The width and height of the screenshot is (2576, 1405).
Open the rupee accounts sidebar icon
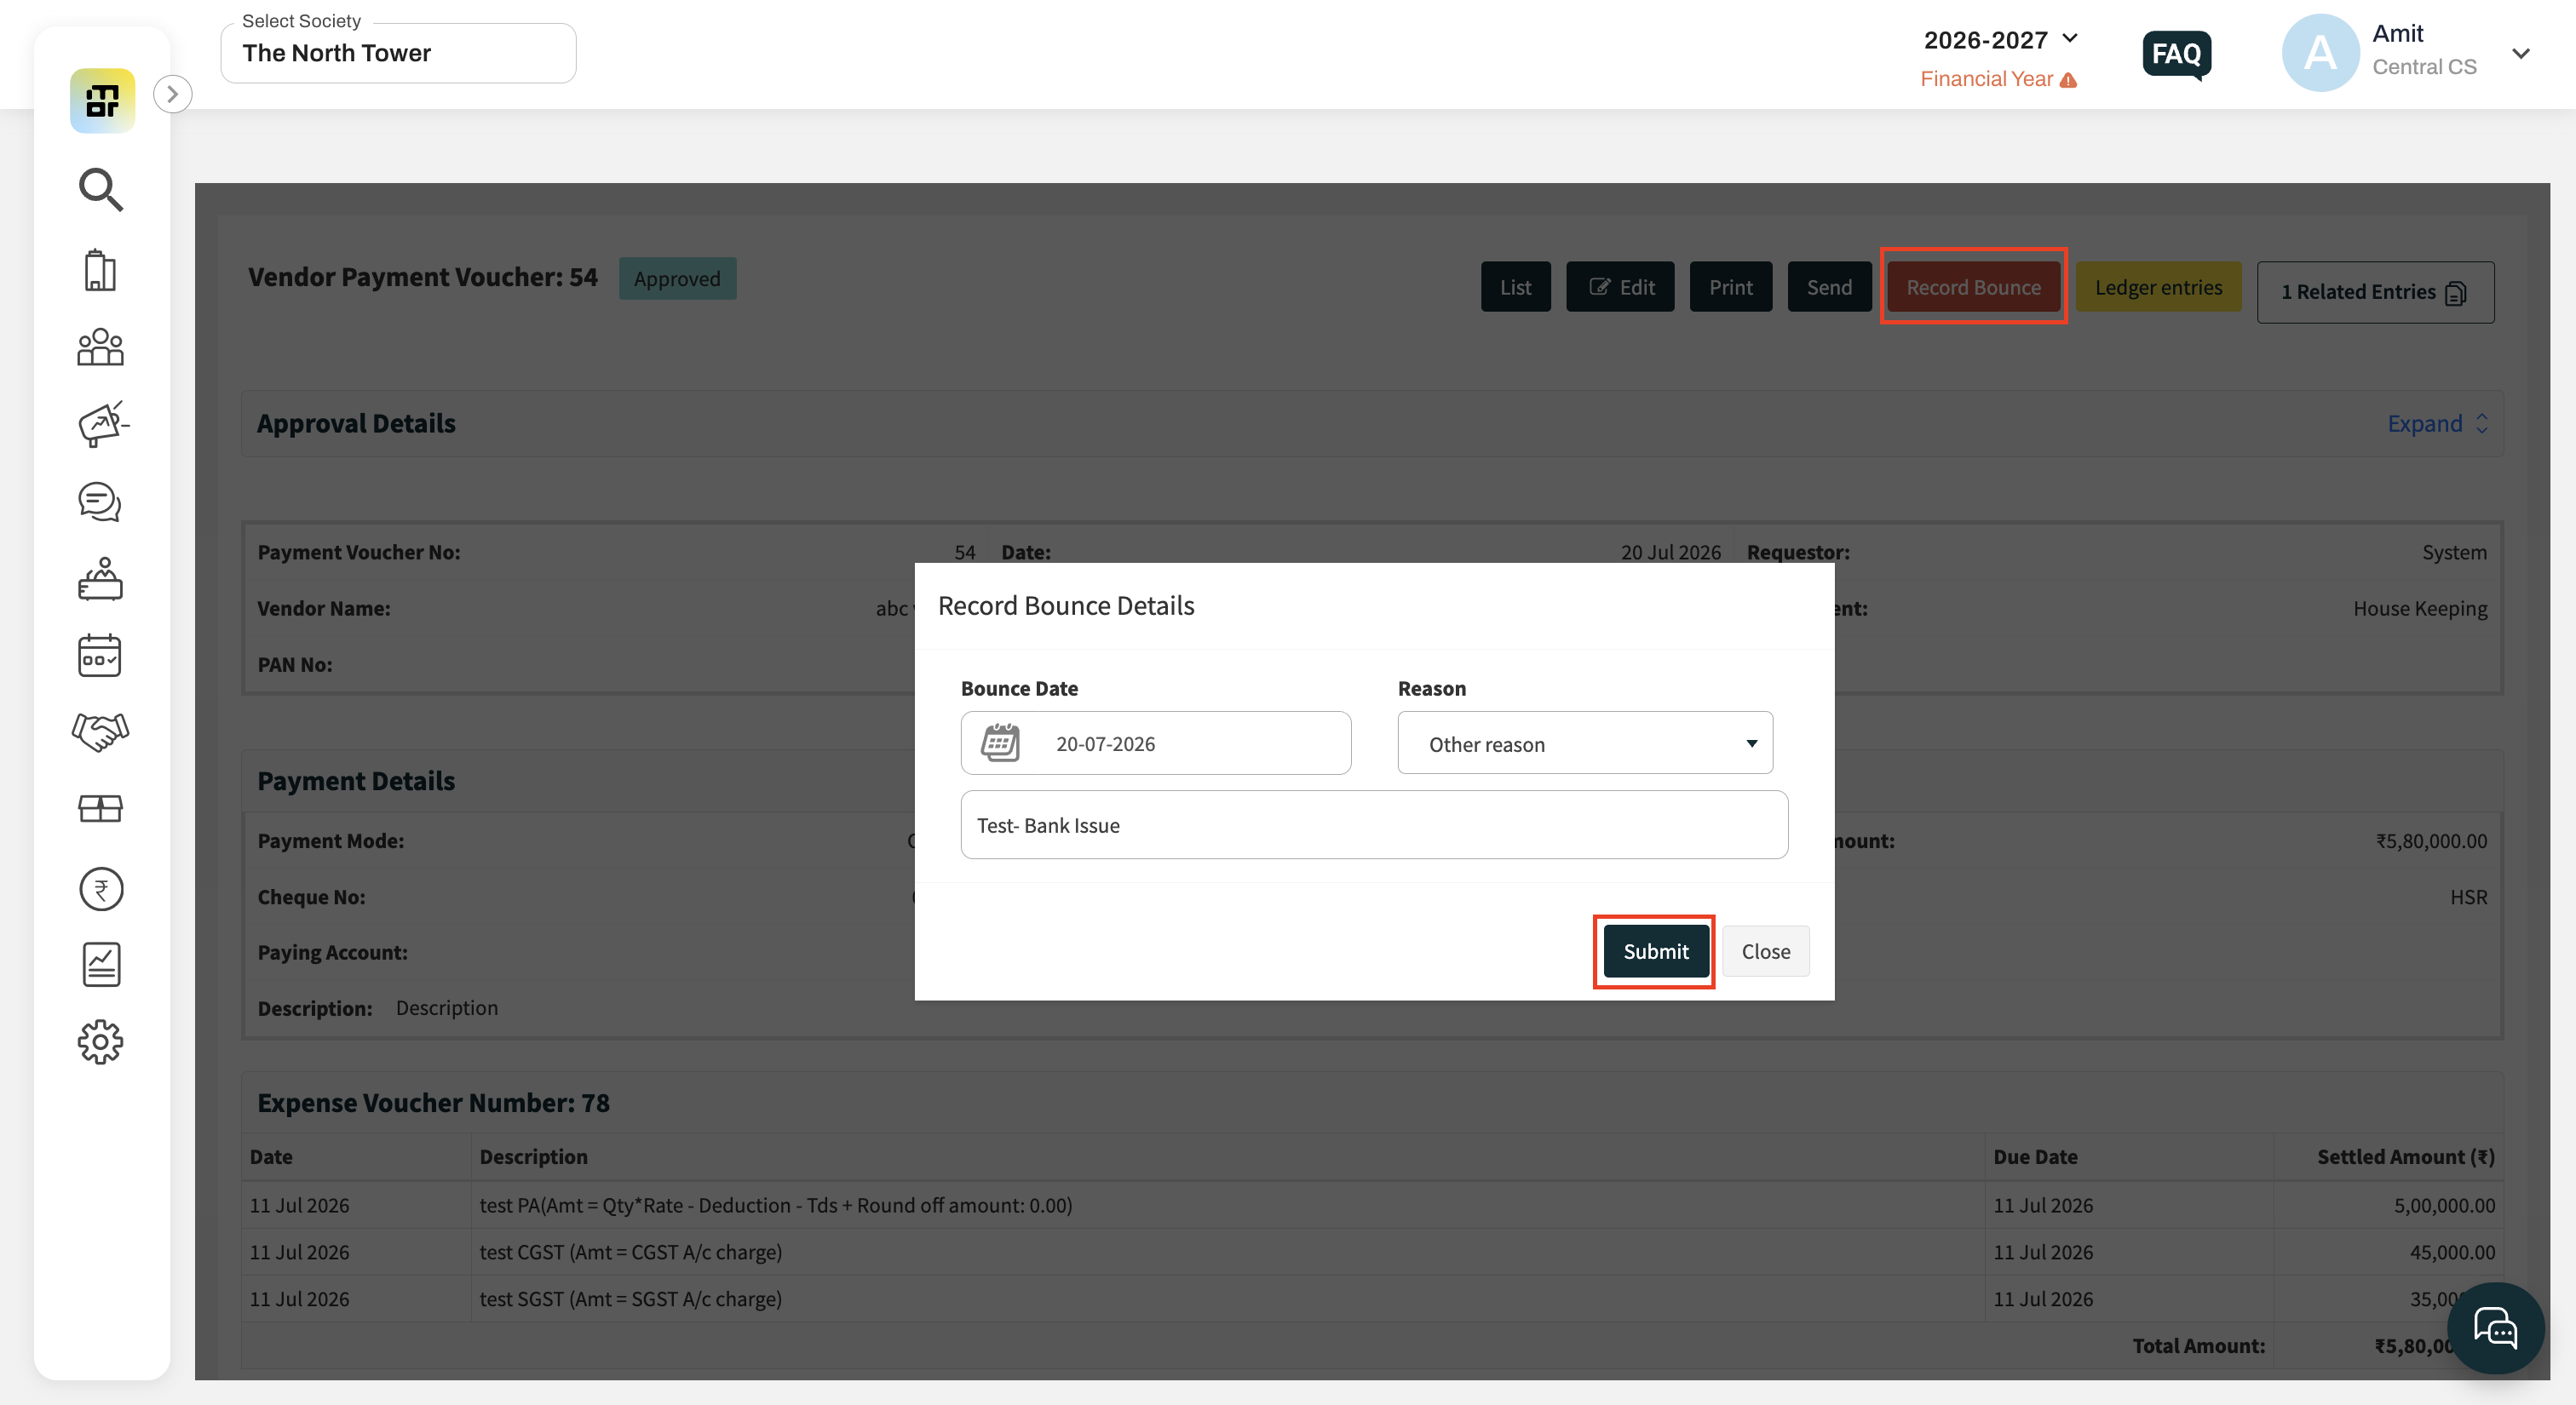click(x=101, y=888)
